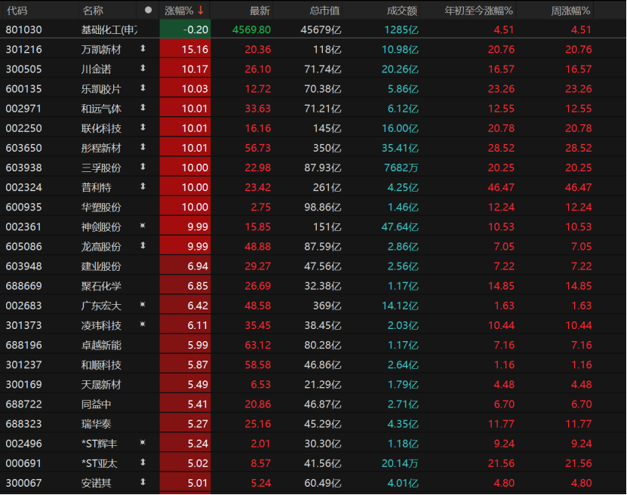Viewport: 627px width, 495px height.
Task: Click the green -0.20 change cell
Action: click(x=186, y=29)
